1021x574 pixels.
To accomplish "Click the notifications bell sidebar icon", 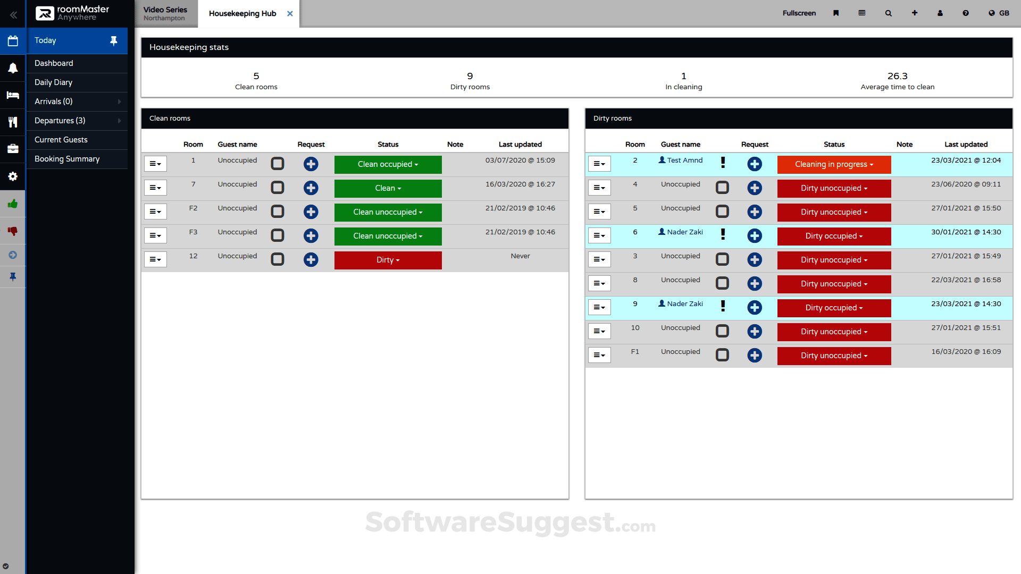I will click(x=13, y=68).
